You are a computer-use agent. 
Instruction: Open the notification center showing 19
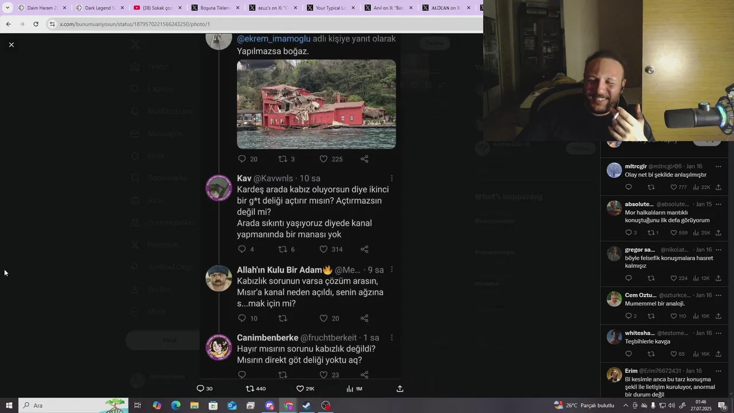click(x=723, y=406)
